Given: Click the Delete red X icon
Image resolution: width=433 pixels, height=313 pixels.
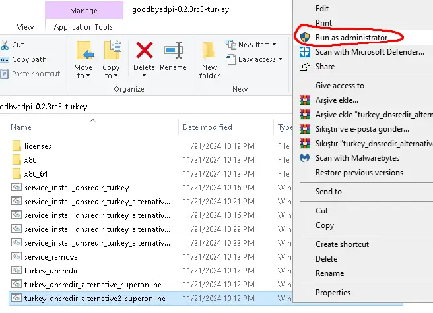Looking at the screenshot, I should click(x=144, y=51).
